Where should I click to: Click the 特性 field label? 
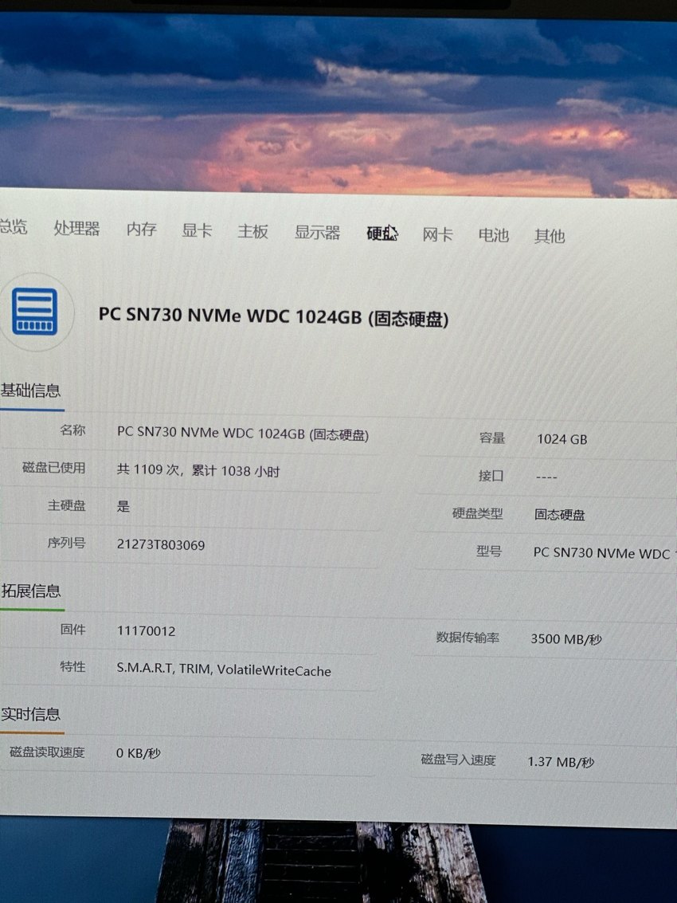click(x=72, y=666)
